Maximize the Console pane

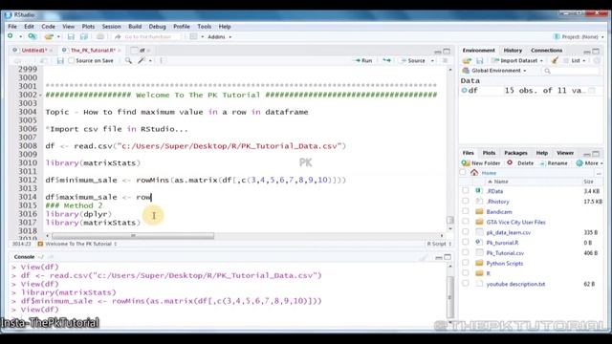(x=448, y=257)
